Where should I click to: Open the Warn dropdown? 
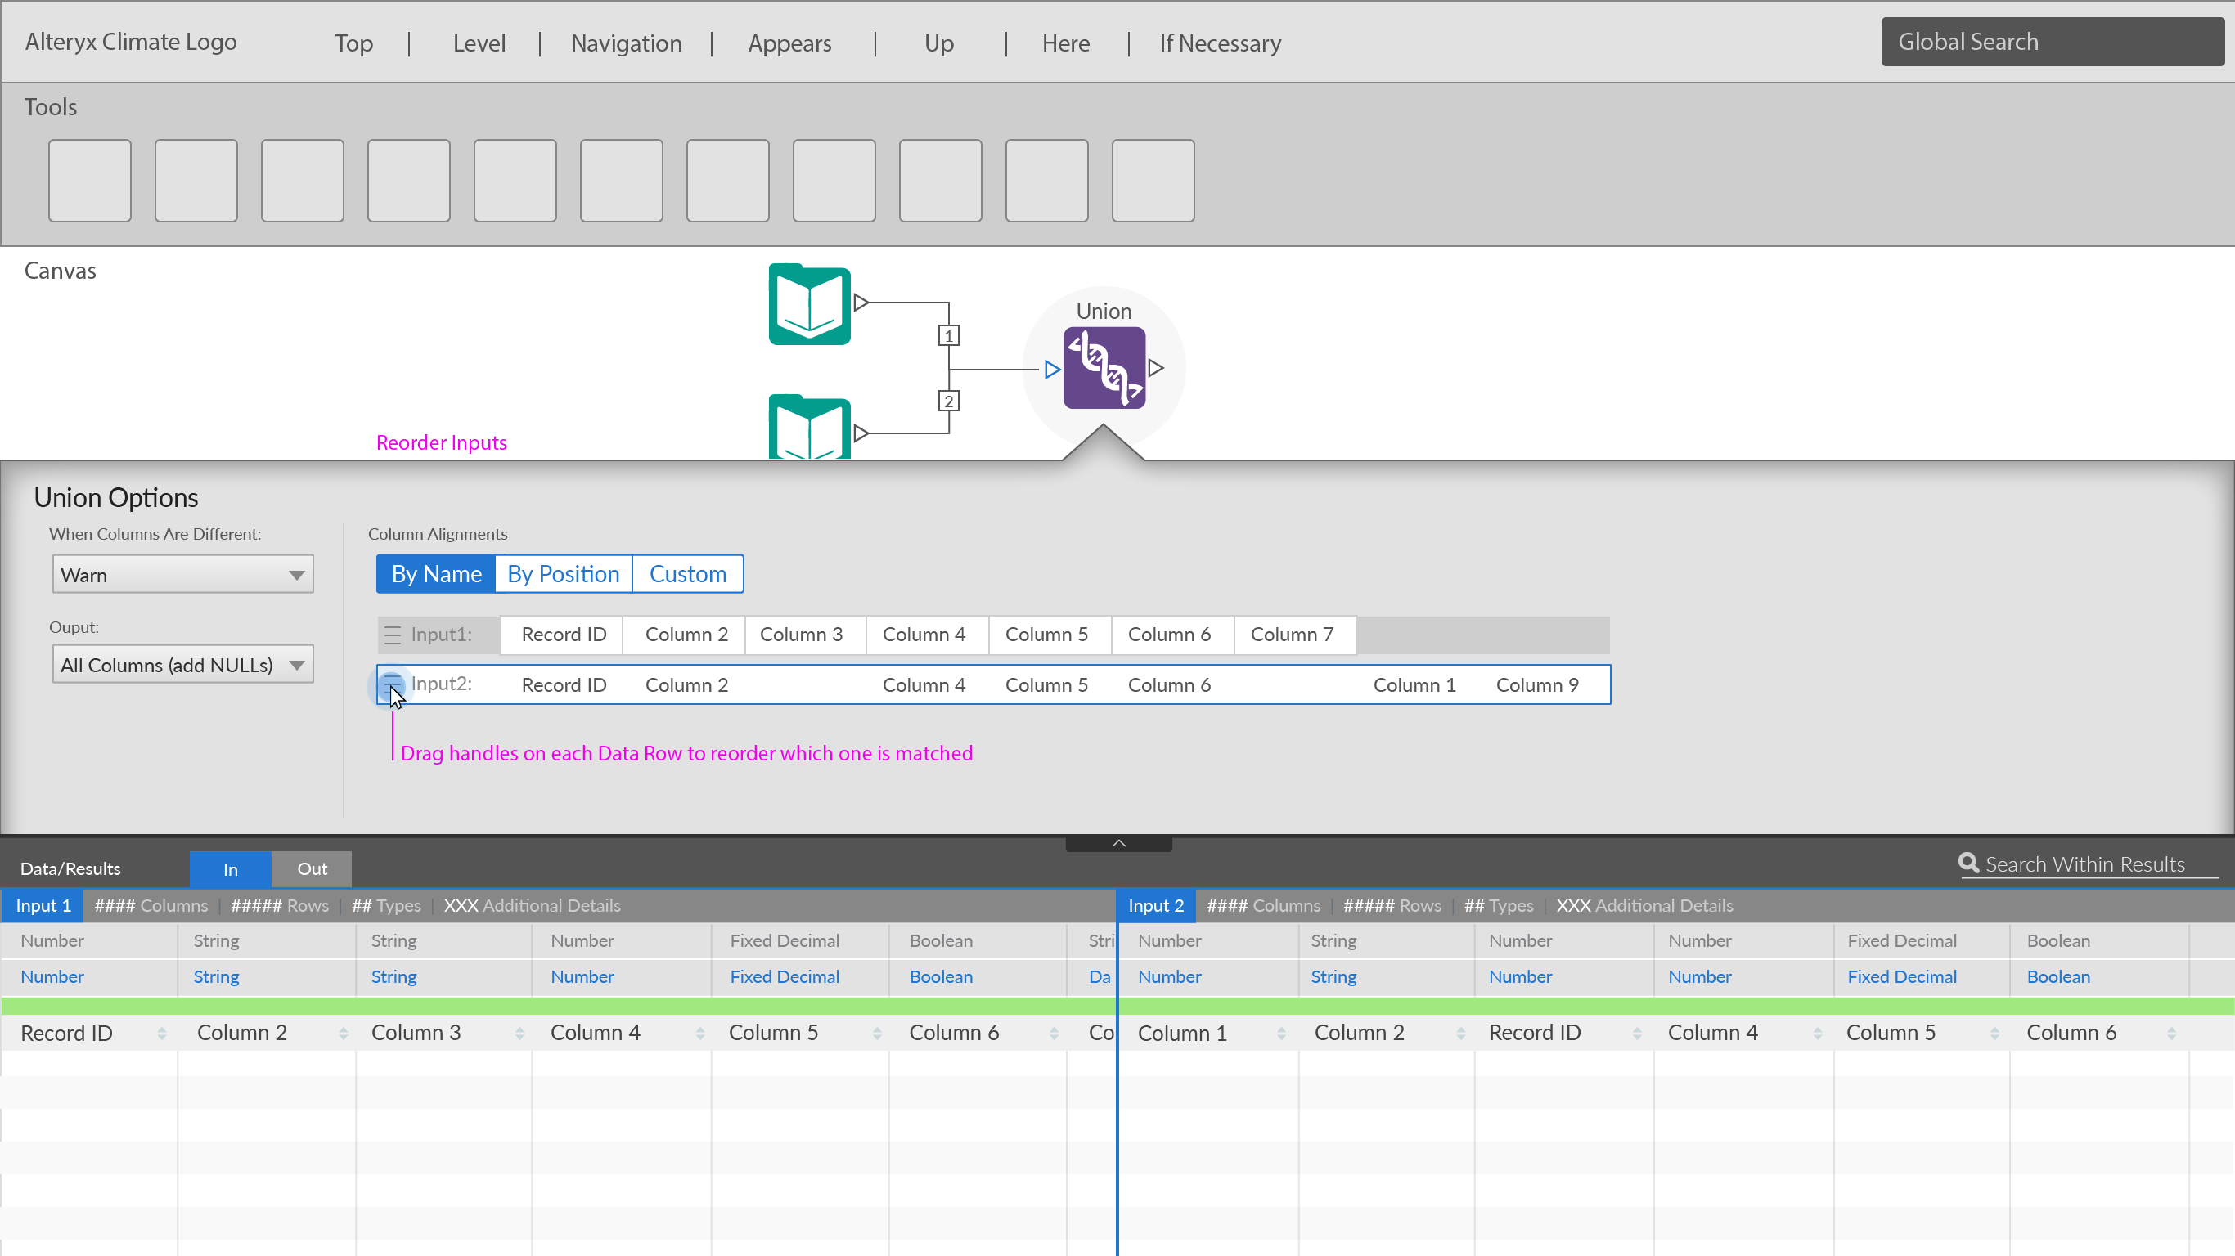pyautogui.click(x=182, y=575)
